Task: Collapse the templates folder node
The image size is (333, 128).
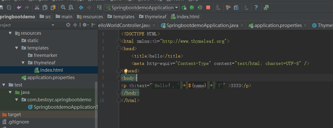Action: pos(16,48)
